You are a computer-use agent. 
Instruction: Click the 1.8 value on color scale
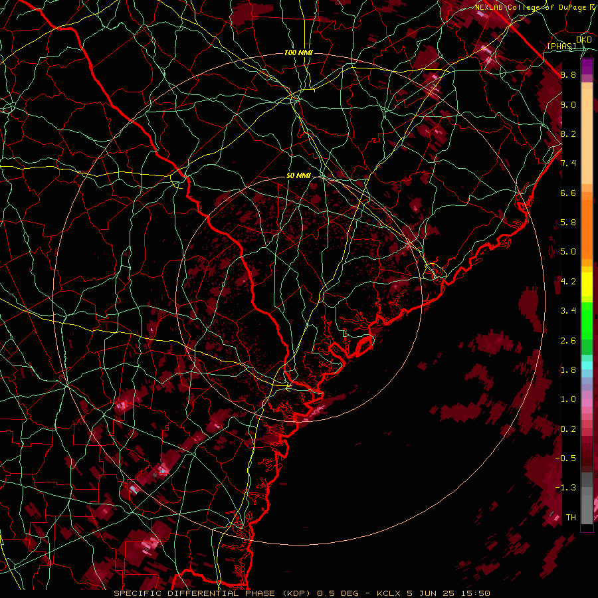568,370
